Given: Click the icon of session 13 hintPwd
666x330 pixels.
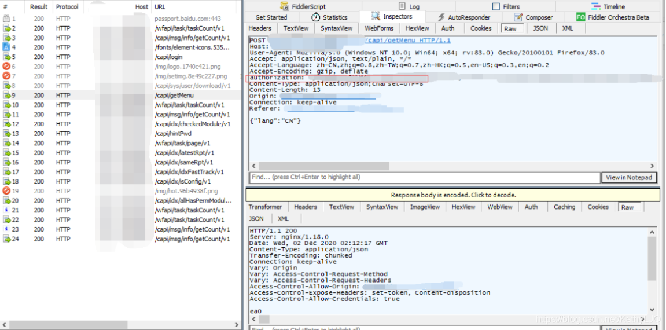Looking at the screenshot, I should (x=7, y=134).
